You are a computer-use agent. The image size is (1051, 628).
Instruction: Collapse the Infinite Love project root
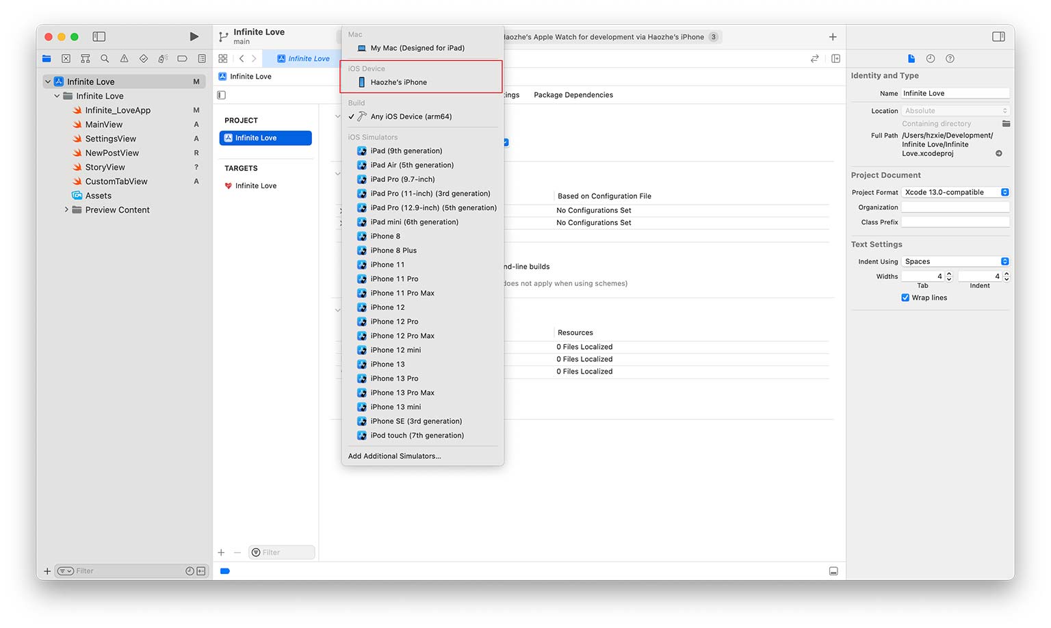(x=48, y=81)
